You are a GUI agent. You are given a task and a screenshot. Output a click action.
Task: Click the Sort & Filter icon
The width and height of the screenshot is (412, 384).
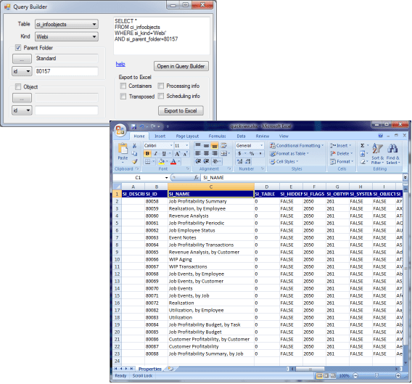pyautogui.click(x=377, y=149)
